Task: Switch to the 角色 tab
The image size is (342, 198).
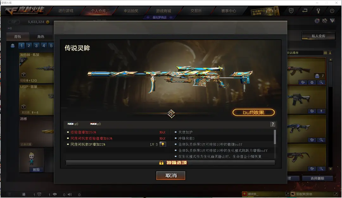Action: click(41, 36)
